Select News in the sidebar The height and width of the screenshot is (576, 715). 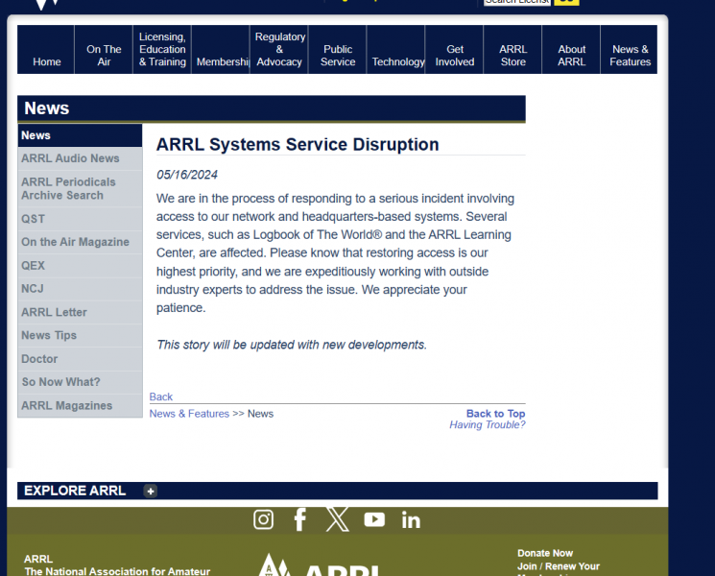pos(80,135)
